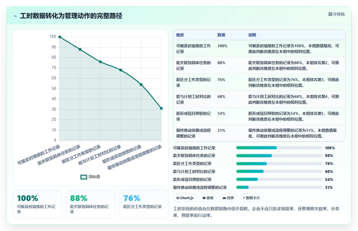Image resolution: width=358 pixels, height=231 pixels.
Task: Click the 最终推动排期或流程调整的记录 progress bar
Action: point(279,187)
